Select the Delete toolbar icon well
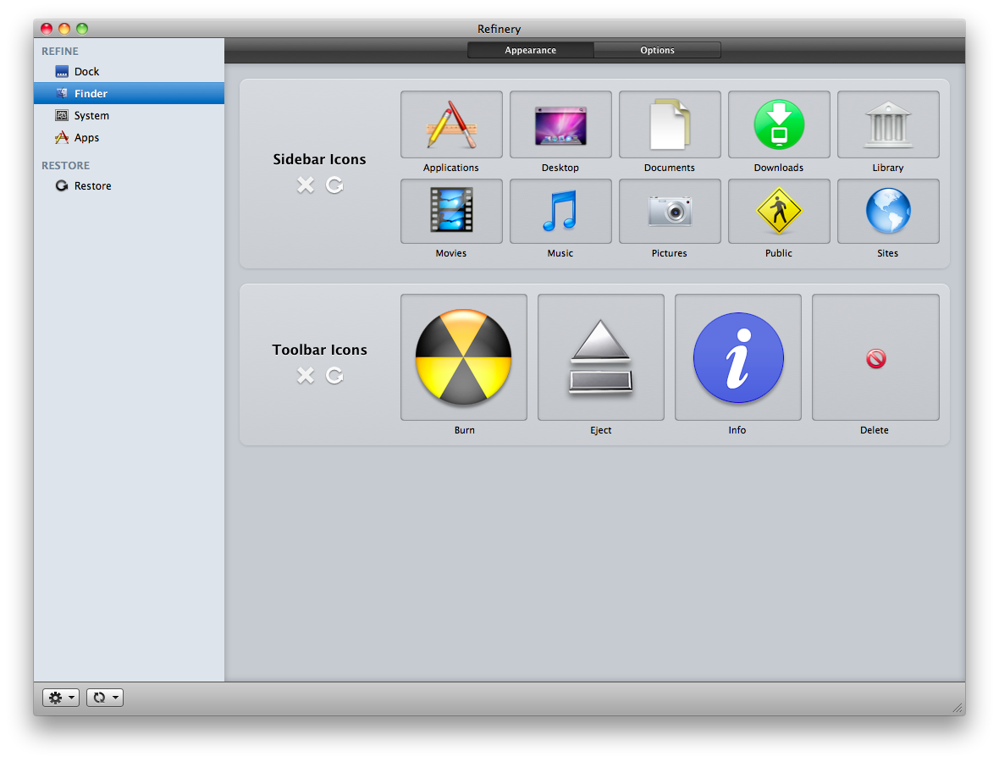Image resolution: width=999 pixels, height=762 pixels. pos(875,356)
